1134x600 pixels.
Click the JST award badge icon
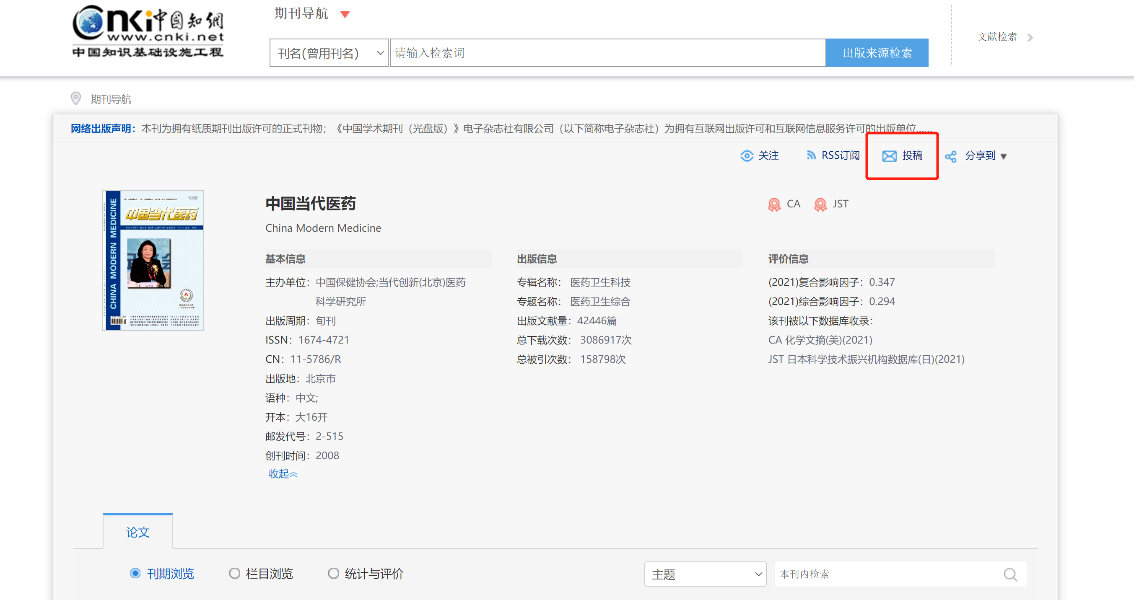click(x=820, y=204)
